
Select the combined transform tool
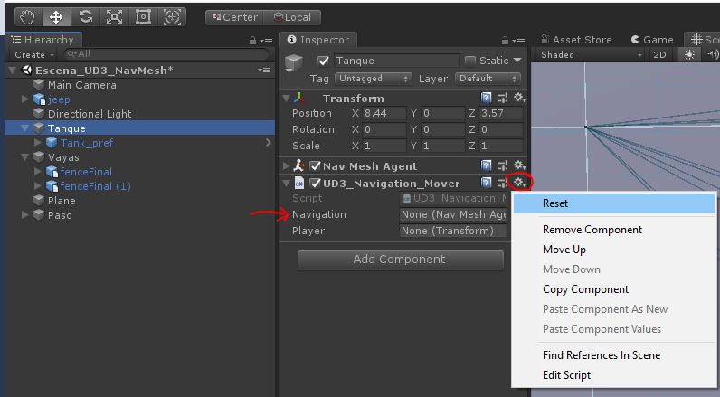(172, 17)
